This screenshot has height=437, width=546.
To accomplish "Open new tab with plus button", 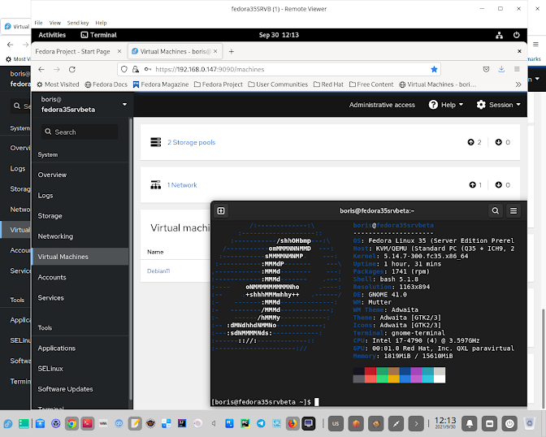I will click(x=232, y=51).
